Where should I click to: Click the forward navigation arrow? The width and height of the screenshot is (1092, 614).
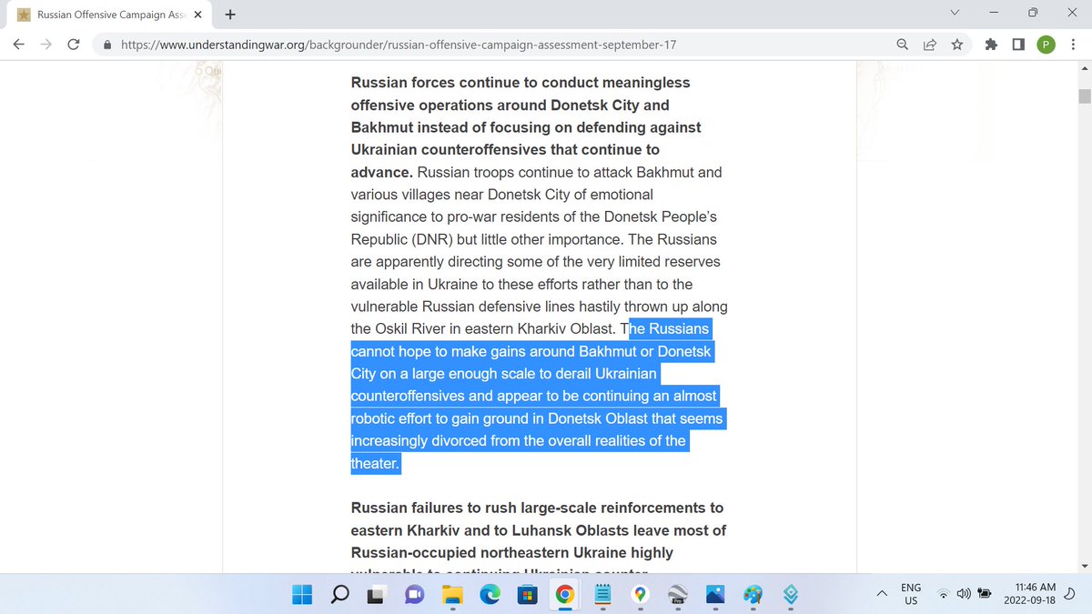point(45,45)
